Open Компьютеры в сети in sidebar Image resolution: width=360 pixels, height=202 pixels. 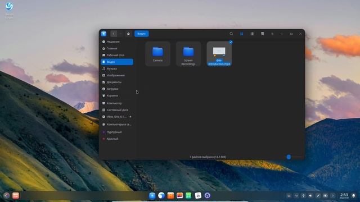tap(117, 125)
